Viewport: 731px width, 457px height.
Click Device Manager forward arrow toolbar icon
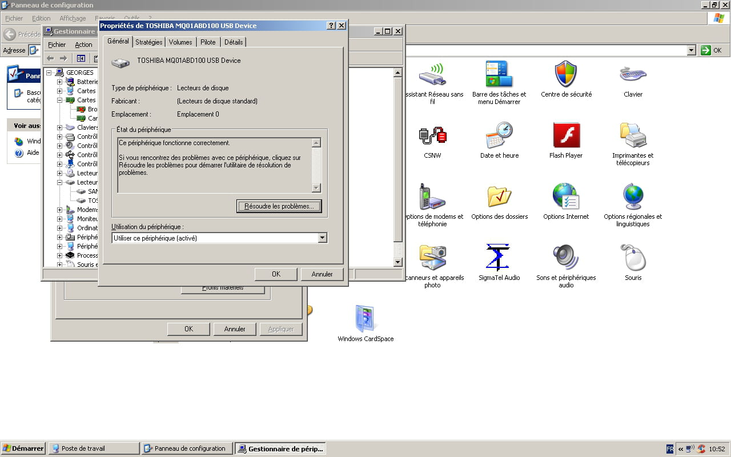[63, 58]
